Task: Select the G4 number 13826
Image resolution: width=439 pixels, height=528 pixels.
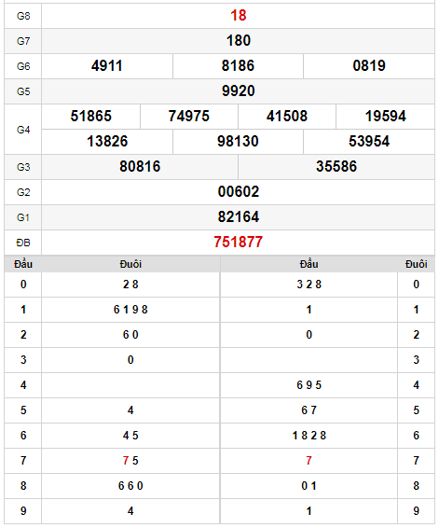Action: (107, 142)
